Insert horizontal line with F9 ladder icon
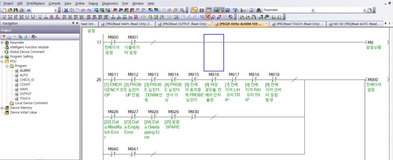 pyautogui.click(x=40, y=17)
